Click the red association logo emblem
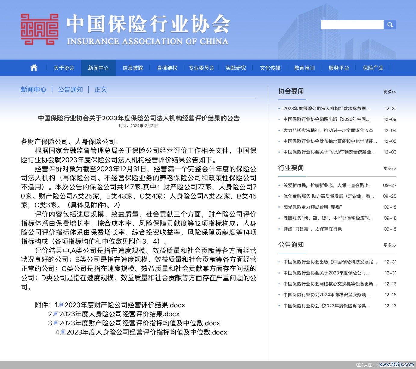The height and width of the screenshot is (369, 416). [39, 29]
